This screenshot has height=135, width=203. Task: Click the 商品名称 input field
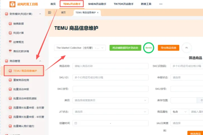pos(111,66)
